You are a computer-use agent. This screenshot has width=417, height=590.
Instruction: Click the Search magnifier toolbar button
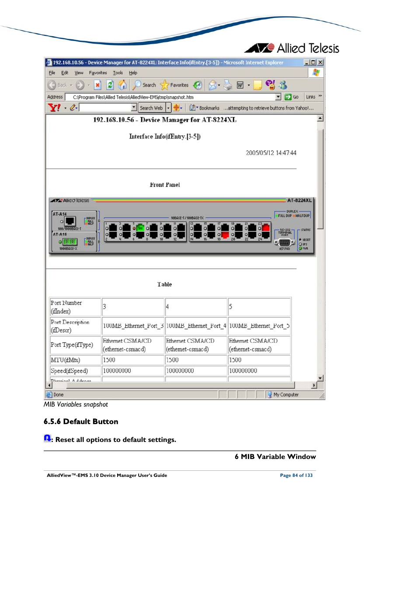pos(145,85)
